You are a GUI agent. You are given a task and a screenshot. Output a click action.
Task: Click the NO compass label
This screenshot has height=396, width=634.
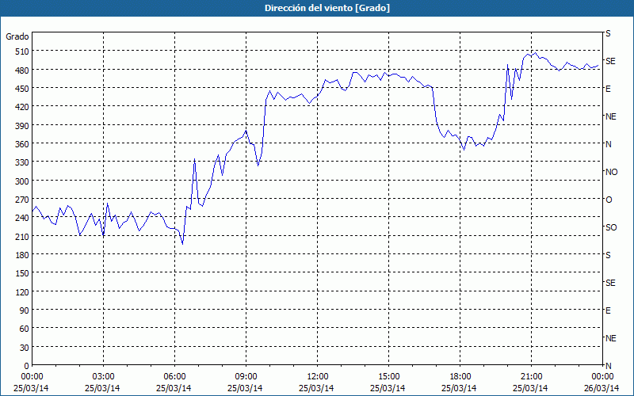(611, 172)
